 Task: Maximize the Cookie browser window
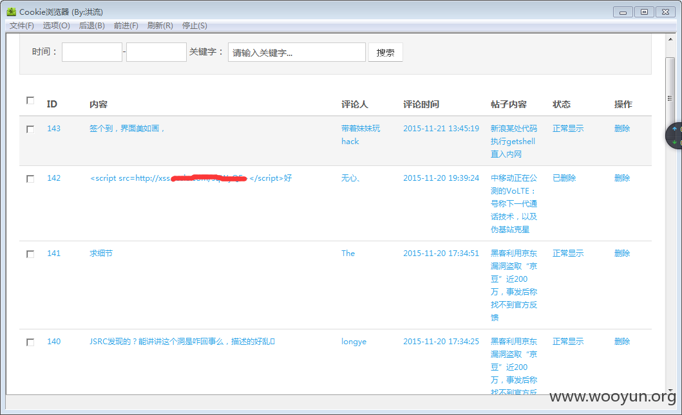644,12
